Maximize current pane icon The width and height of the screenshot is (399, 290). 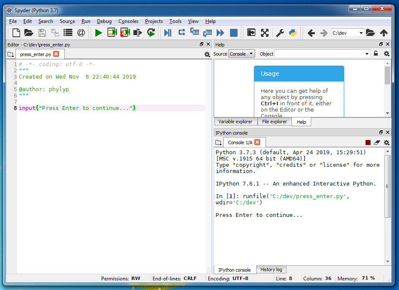[251, 33]
